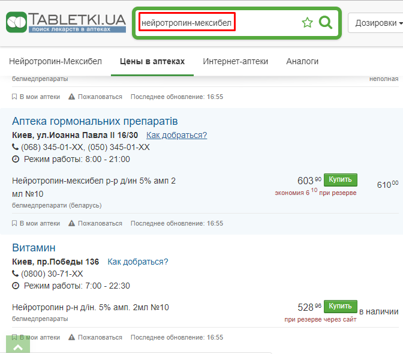Image resolution: width=403 pixels, height=354 pixels.
Task: Select the Цены в аптеках tab
Action: tap(152, 61)
